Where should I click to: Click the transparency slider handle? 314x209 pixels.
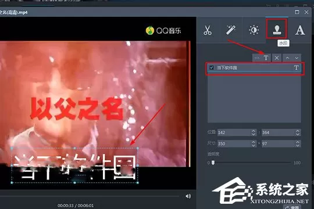click(213, 163)
